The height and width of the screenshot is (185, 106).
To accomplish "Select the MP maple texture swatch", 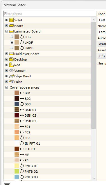I will click(x=17, y=154).
